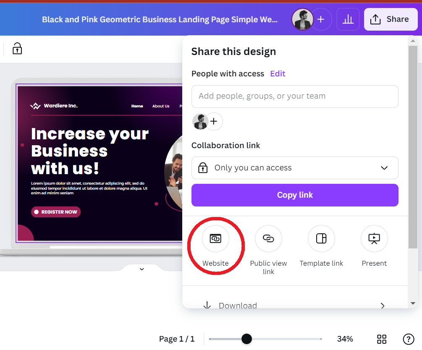Click the help question mark icon
Viewport: 422px width, 350px height.
408,339
